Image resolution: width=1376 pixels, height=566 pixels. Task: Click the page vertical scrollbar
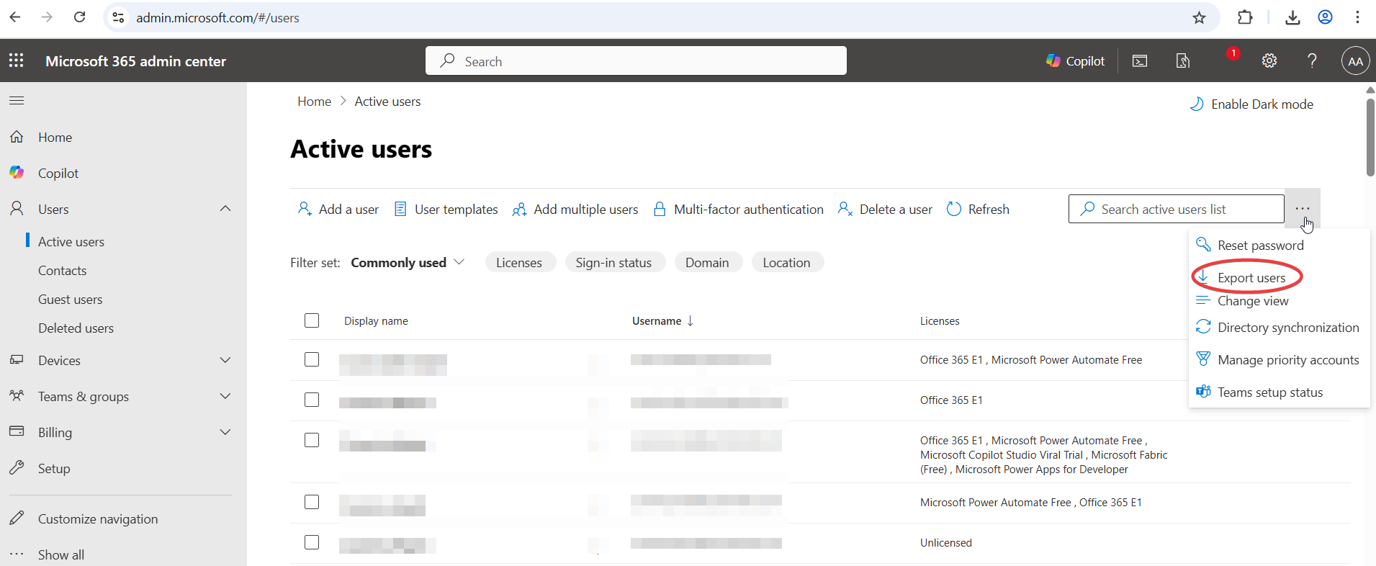[1370, 137]
